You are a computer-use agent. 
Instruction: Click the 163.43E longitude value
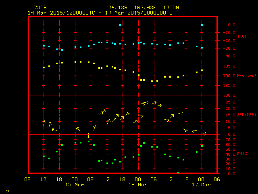(x=142, y=8)
